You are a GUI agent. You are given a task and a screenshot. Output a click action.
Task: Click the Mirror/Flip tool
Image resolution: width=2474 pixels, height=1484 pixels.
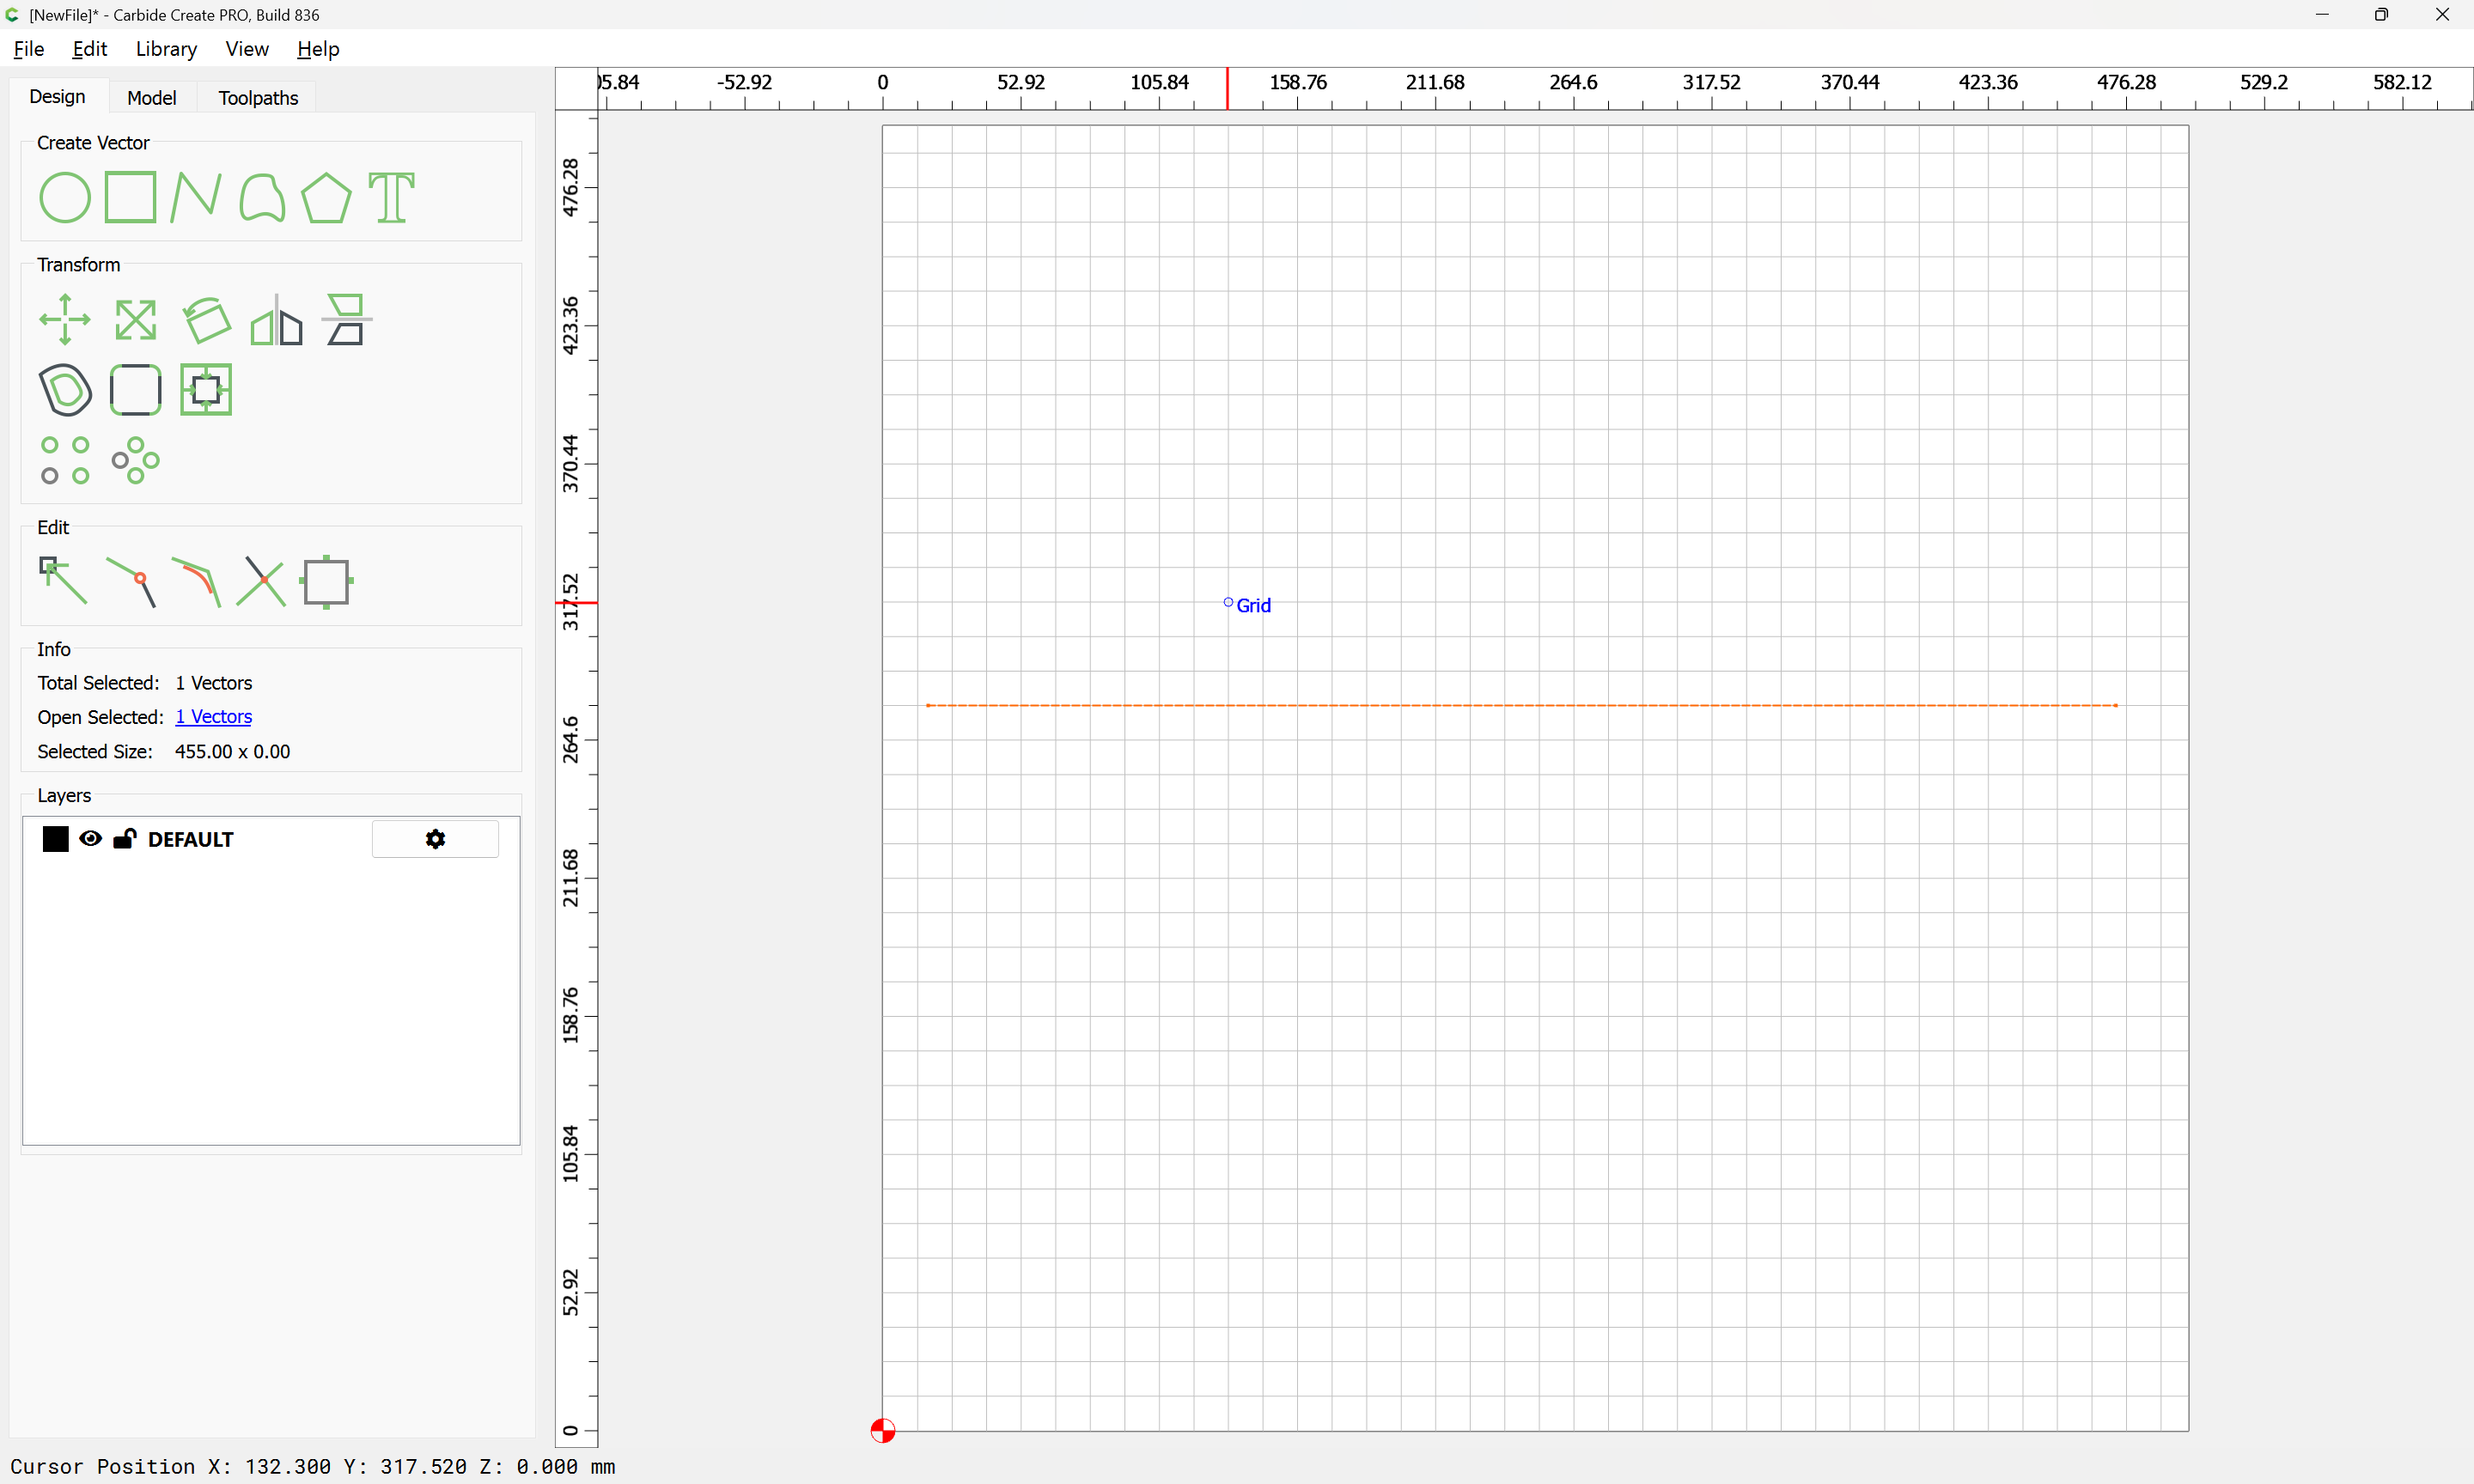[276, 320]
